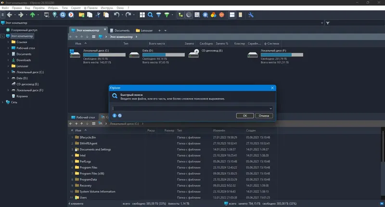Open the Вид menu
Image resolution: width=385 pixels, height=207 pixels.
[x=27, y=8]
